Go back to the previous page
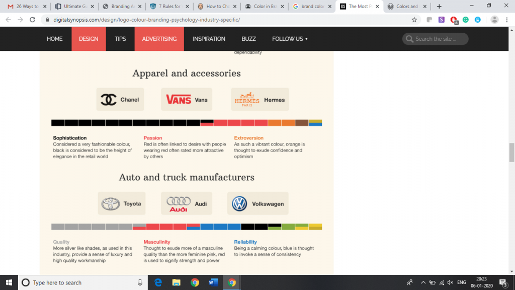This screenshot has width=515, height=290. pyautogui.click(x=8, y=20)
